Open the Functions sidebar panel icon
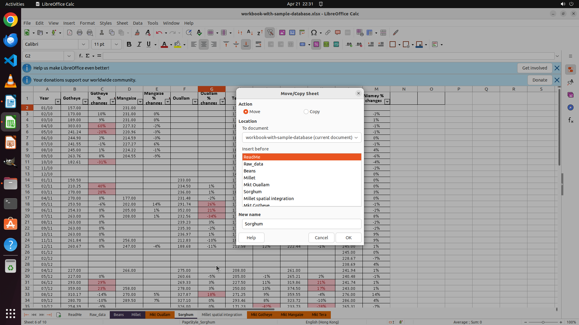Screen dimensions: 579x325 click(x=571, y=120)
